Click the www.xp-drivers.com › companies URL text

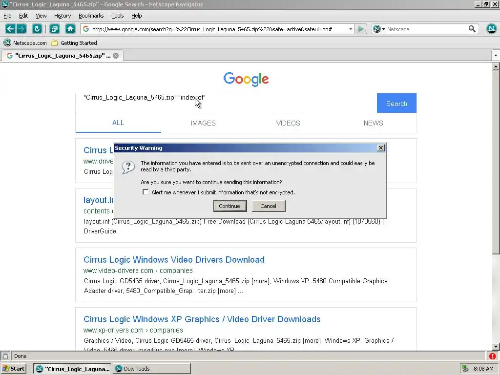[x=133, y=330]
